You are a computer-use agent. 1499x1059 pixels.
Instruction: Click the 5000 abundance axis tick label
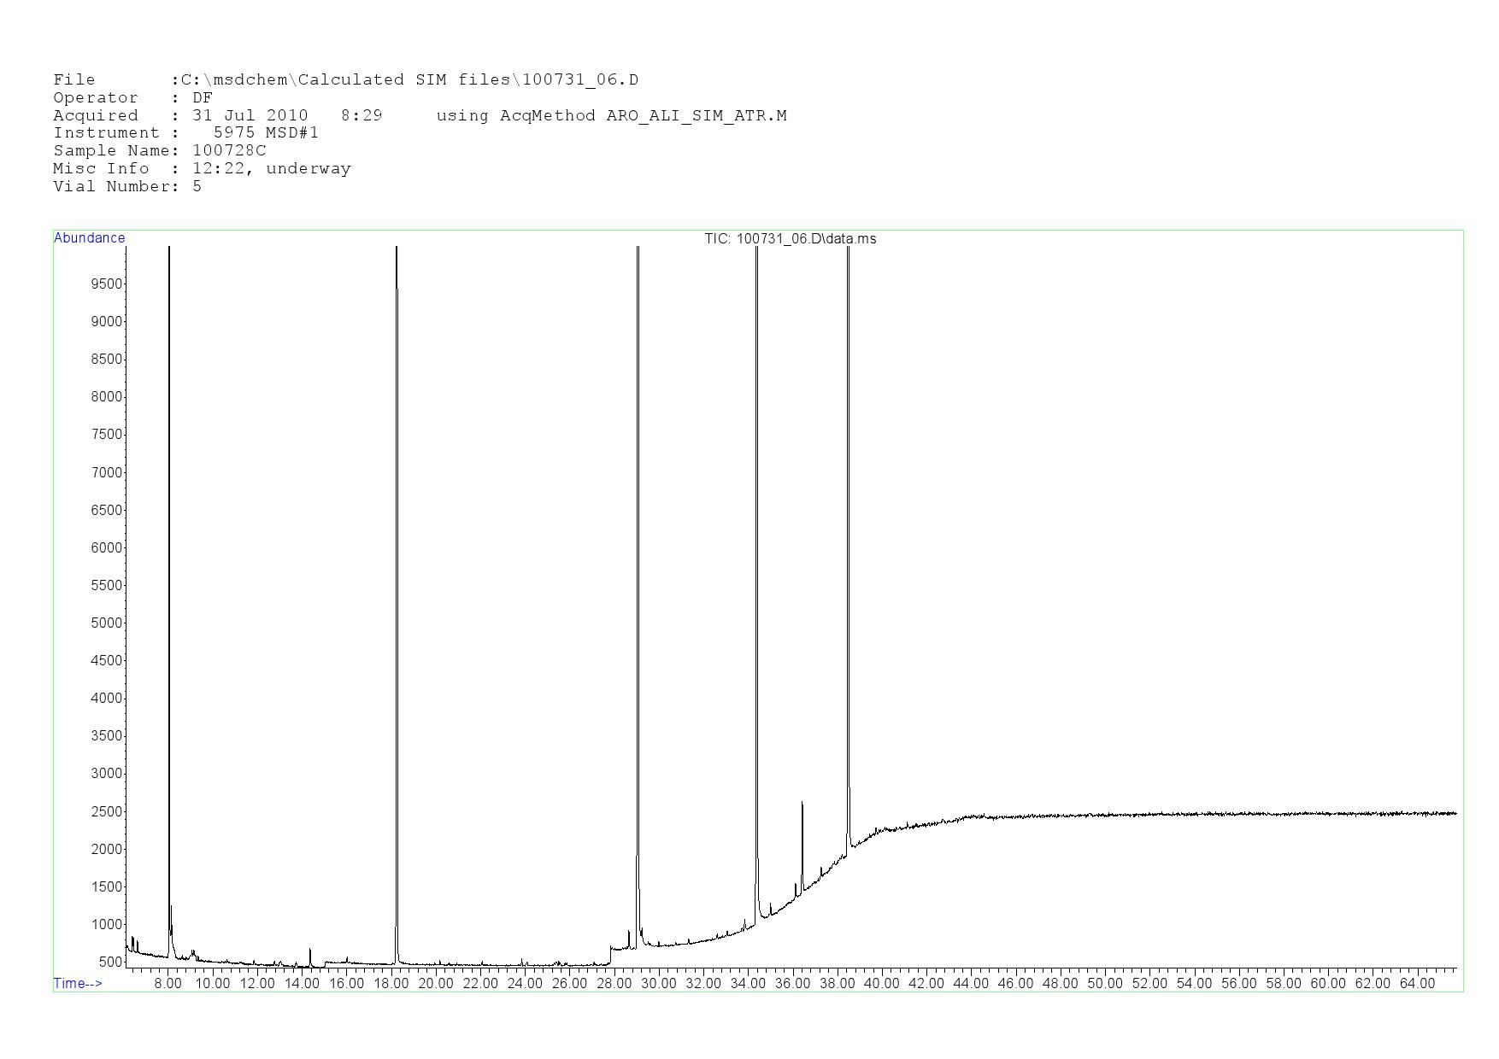[107, 623]
